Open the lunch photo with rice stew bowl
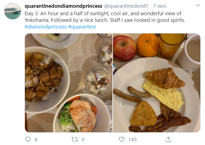 click(x=69, y=83)
